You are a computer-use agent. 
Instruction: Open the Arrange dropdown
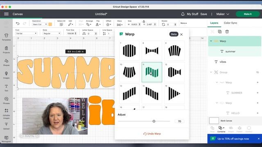pyautogui.click(x=89, y=24)
